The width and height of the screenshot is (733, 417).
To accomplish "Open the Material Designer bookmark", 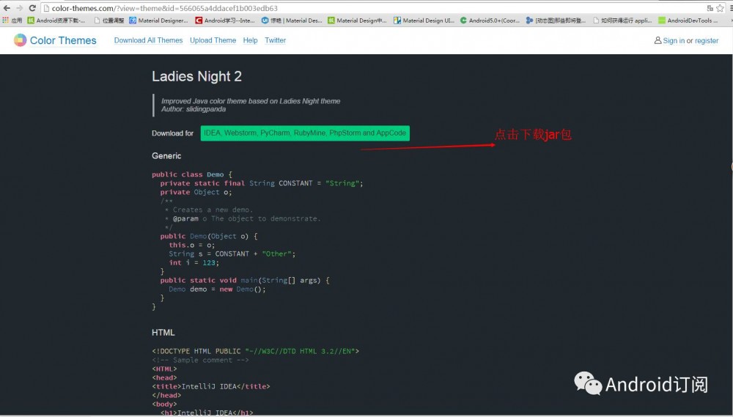I will (x=158, y=20).
